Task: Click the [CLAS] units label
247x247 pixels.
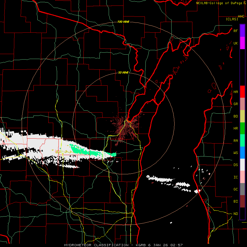Action: click(232, 19)
